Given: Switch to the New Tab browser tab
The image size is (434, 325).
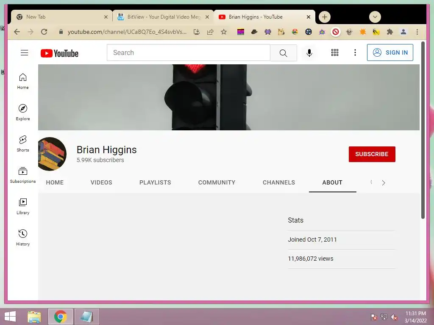Looking at the screenshot, I should pos(61,17).
